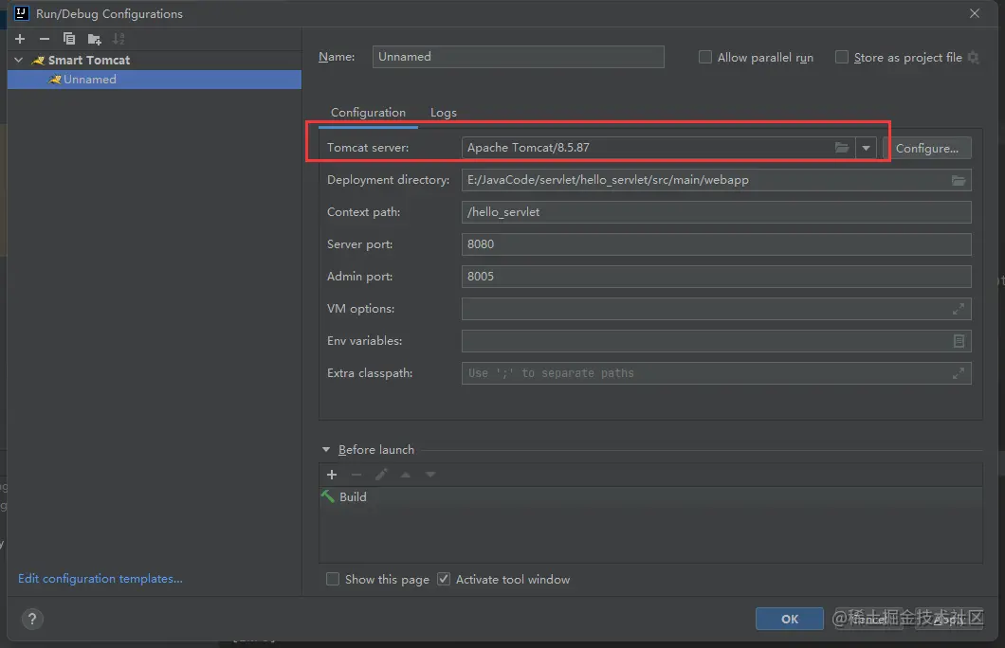Image resolution: width=1005 pixels, height=648 pixels.
Task: Move Before launch task down
Action: point(430,475)
